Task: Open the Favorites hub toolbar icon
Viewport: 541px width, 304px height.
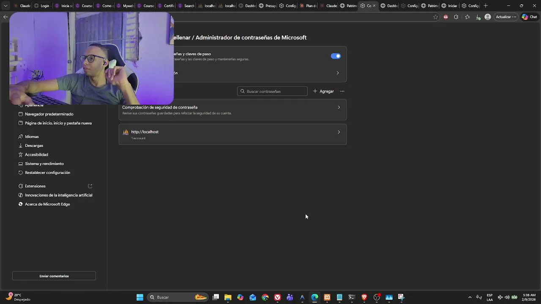Action: coord(467,17)
